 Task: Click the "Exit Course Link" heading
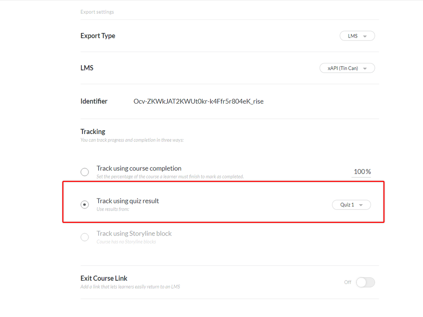click(x=104, y=278)
